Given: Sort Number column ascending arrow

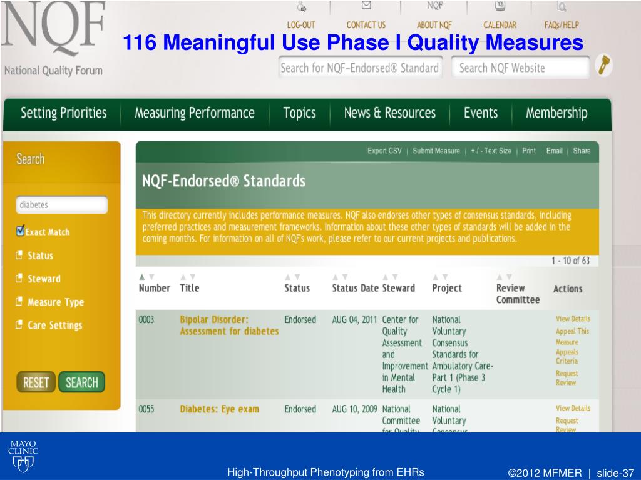Looking at the screenshot, I should point(142,277).
